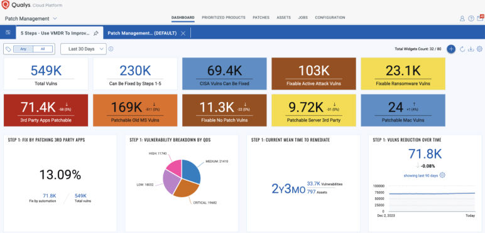The height and width of the screenshot is (233, 485).
Task: Open the 69.4K CISA Vulns widget
Action: [x=224, y=74]
